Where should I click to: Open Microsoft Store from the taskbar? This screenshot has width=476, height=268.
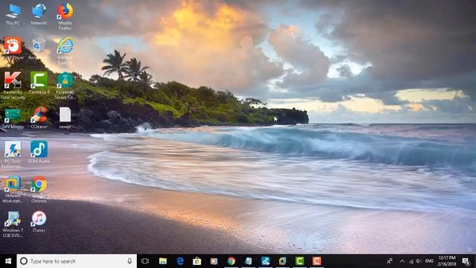(x=197, y=261)
